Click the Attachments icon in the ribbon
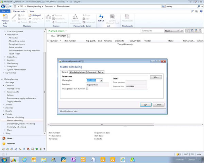Screen dimensions: 204x163 click(127, 17)
